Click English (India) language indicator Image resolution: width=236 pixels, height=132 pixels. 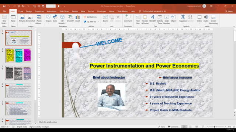click(x=22, y=127)
